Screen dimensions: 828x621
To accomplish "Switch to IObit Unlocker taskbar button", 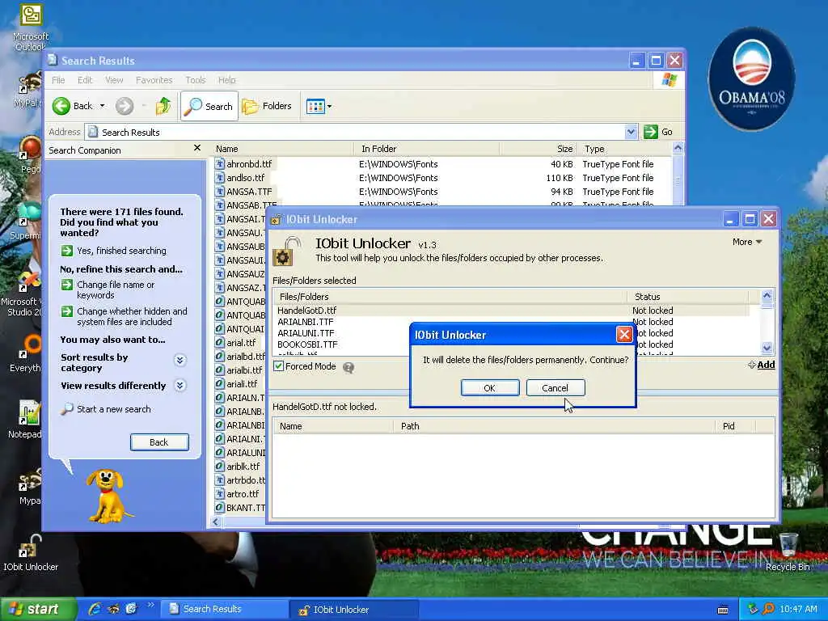I will (x=353, y=610).
